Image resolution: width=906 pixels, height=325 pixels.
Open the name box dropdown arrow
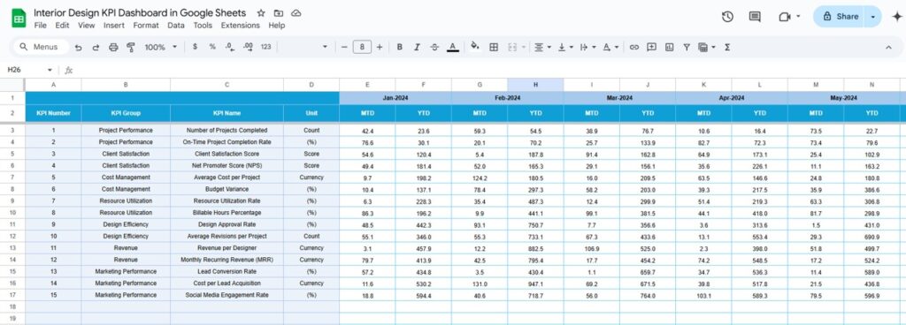(50, 71)
